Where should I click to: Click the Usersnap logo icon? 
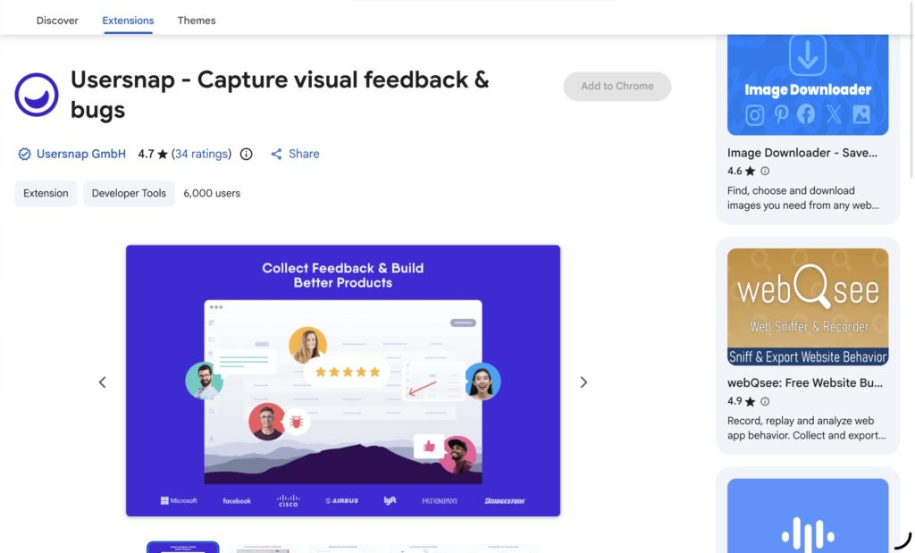(37, 95)
